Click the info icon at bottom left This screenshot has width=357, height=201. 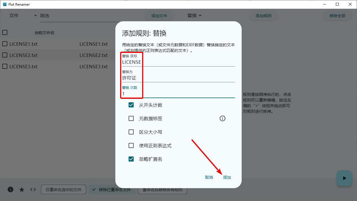click(10, 189)
